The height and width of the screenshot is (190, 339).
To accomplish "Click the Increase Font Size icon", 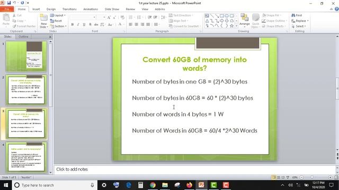I will coord(109,17).
